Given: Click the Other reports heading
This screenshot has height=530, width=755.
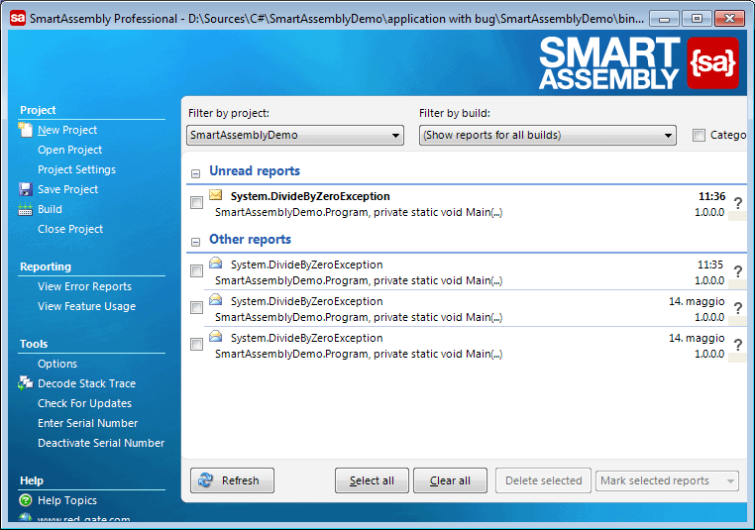Looking at the screenshot, I should pyautogui.click(x=250, y=240).
